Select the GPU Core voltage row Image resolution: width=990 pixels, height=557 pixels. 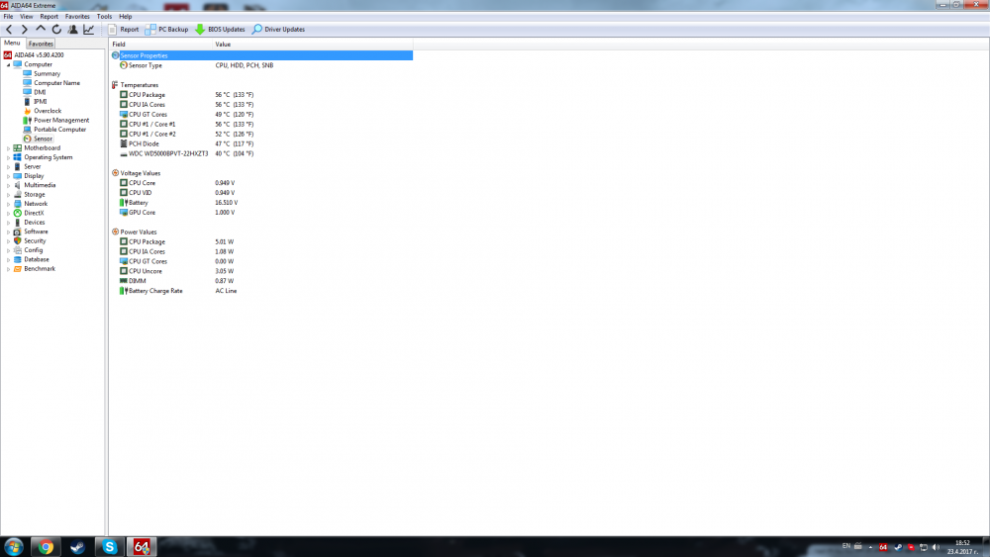(261, 213)
